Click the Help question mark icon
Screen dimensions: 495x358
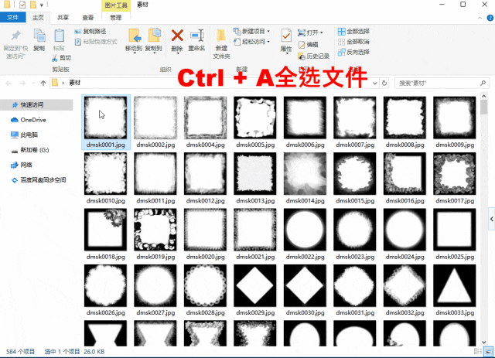pyautogui.click(x=490, y=18)
